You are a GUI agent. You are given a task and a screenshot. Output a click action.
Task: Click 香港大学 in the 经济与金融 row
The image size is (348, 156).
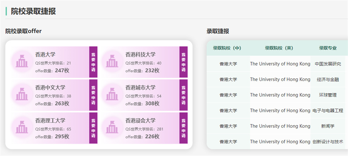(x=228, y=80)
